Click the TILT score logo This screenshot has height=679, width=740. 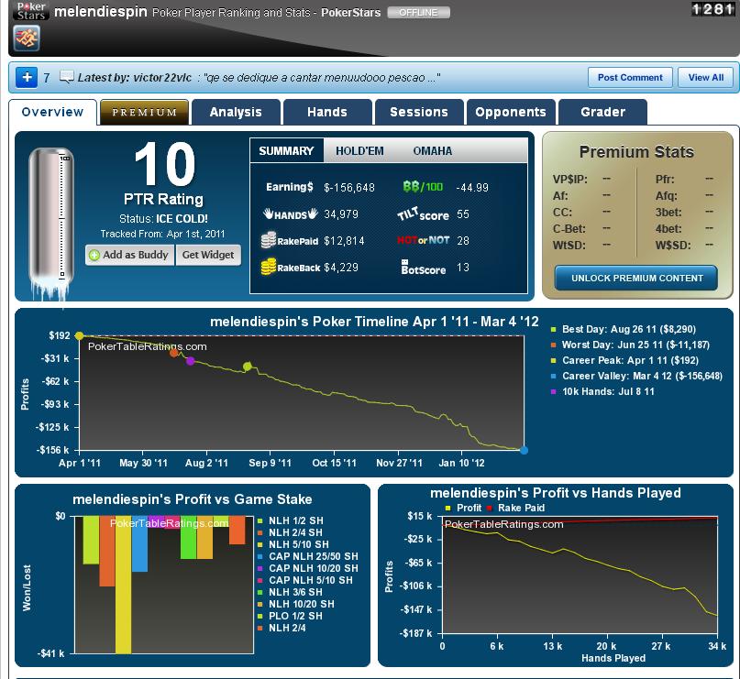pos(423,214)
